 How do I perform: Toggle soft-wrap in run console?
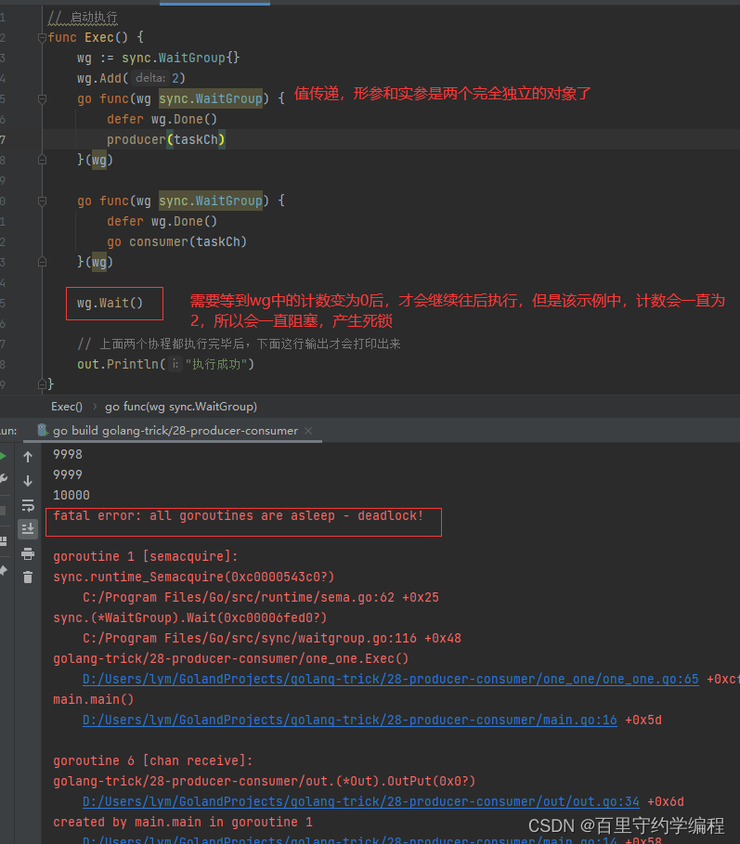(28, 505)
